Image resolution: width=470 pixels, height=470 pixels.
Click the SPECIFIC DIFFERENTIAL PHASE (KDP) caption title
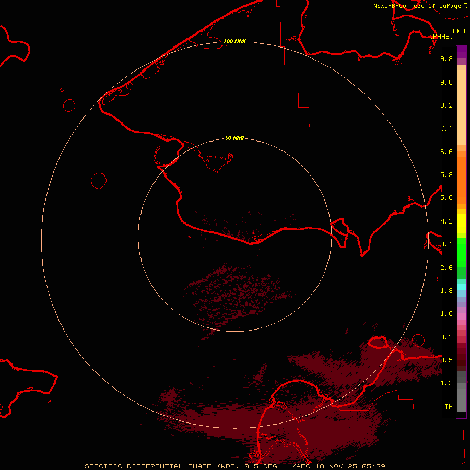coord(162,466)
